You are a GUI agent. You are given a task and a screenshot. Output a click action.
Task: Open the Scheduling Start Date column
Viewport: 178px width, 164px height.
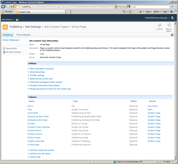(x=38, y=116)
